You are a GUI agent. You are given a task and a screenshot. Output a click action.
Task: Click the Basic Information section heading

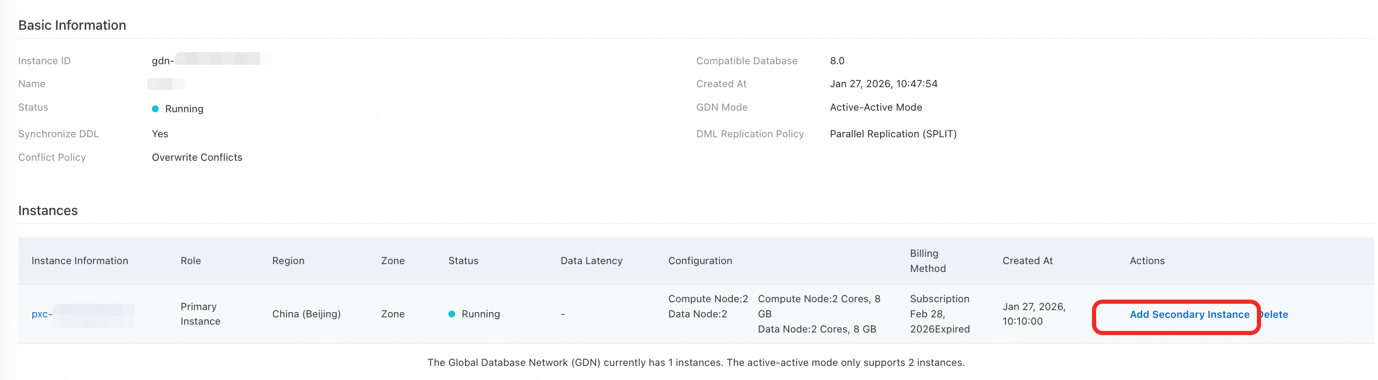coord(72,25)
